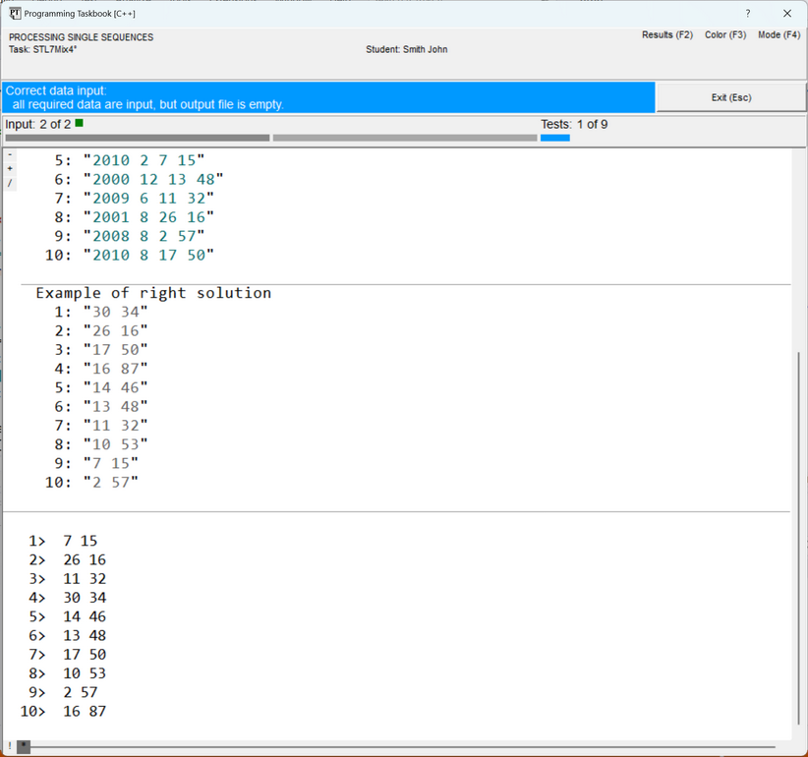Click the first gray Input progress segment
Image resolution: width=808 pixels, height=757 pixels.
pyautogui.click(x=137, y=138)
